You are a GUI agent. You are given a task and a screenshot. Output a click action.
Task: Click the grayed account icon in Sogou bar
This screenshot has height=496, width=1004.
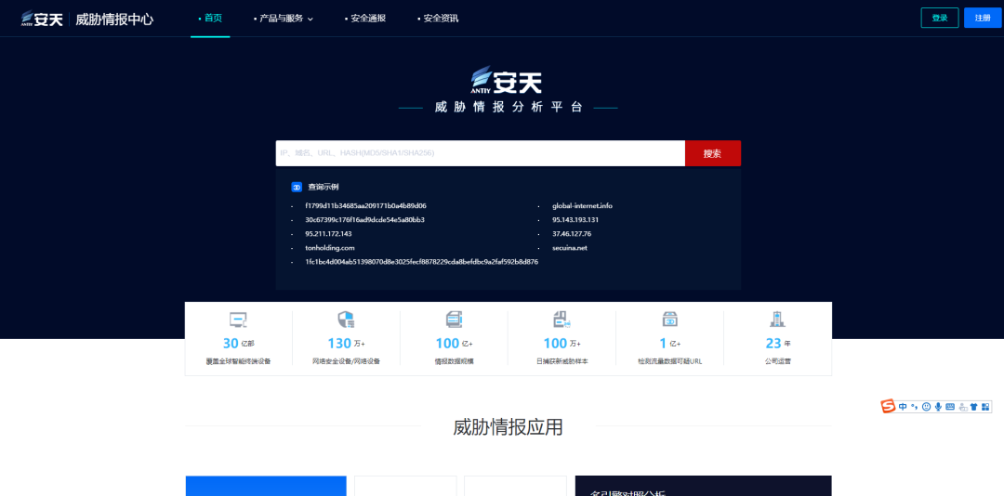click(962, 407)
